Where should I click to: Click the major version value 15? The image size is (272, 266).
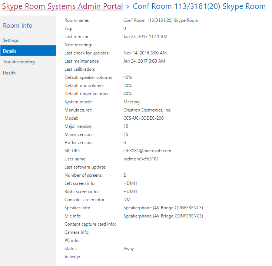[126, 126]
